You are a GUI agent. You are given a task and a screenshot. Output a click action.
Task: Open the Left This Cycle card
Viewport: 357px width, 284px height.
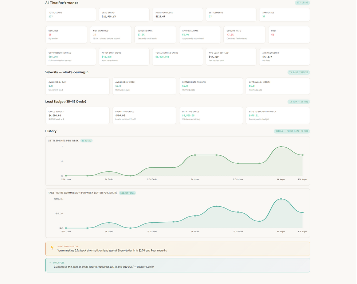coord(211,116)
